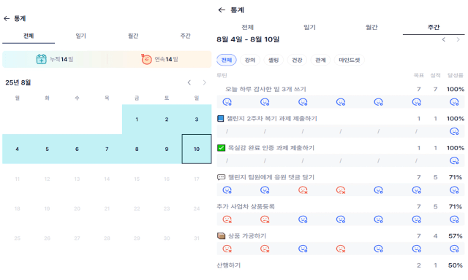
Task: Click the speech bubble icon beside cheering comments
Action: [x=221, y=177]
